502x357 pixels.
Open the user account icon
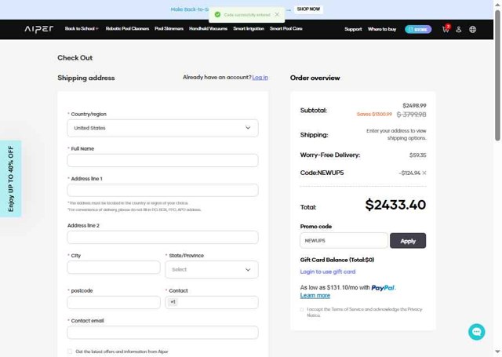(458, 30)
